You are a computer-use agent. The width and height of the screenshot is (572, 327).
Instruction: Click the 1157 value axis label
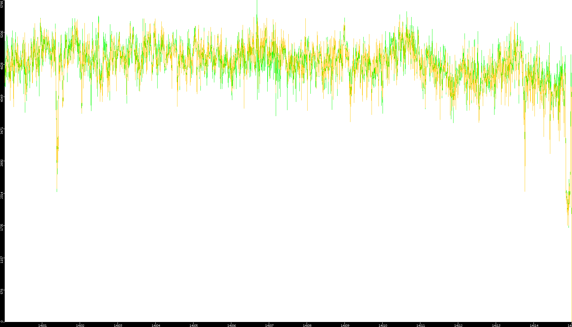pyautogui.click(x=2, y=259)
